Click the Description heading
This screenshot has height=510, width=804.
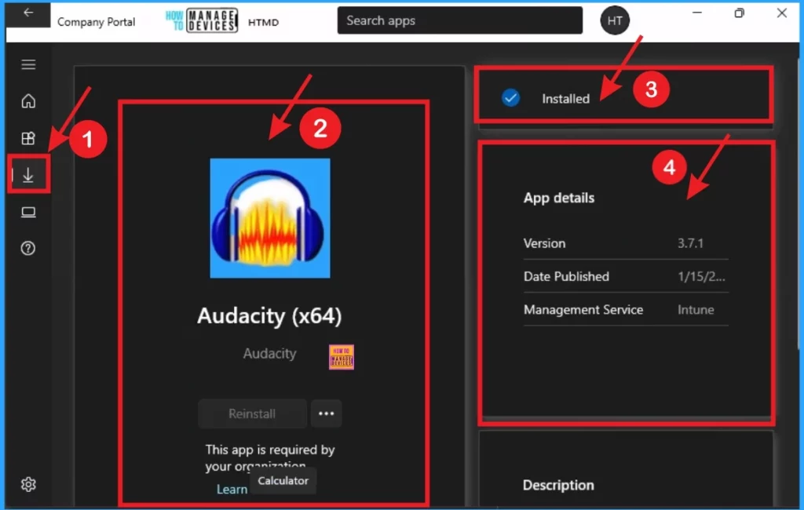click(558, 486)
